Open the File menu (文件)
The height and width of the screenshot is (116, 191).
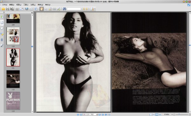(5, 5)
